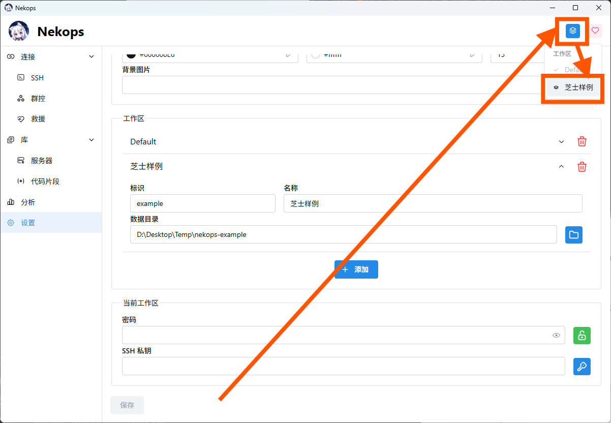Open the workspace switcher layers icon
The height and width of the screenshot is (423, 611).
[573, 31]
